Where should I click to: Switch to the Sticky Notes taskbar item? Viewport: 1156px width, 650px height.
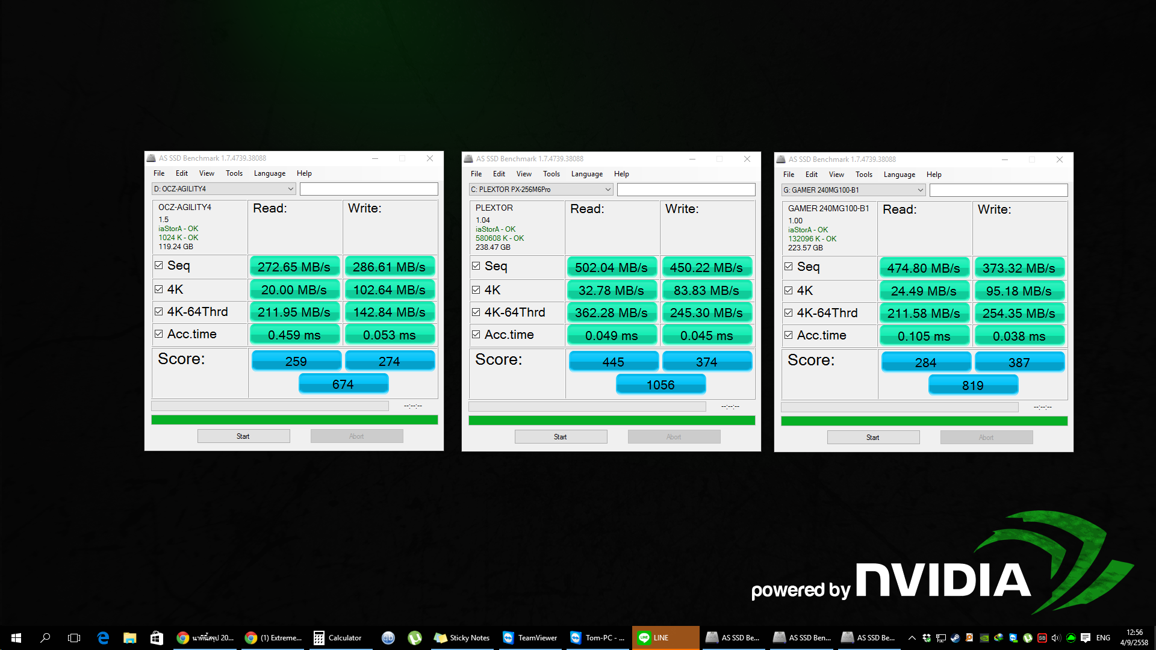(462, 638)
